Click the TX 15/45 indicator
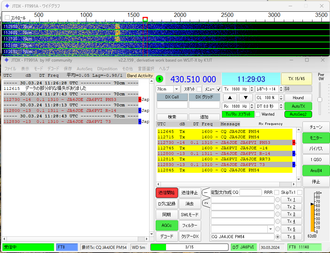Viewport: 330px width, 253px height. 296,79
